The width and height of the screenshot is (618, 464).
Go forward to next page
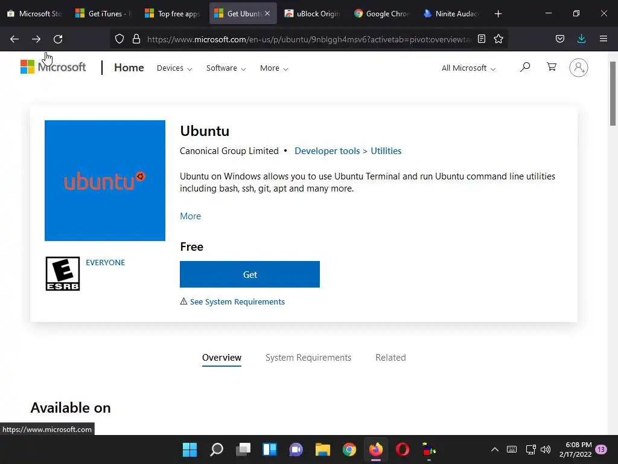(x=36, y=39)
